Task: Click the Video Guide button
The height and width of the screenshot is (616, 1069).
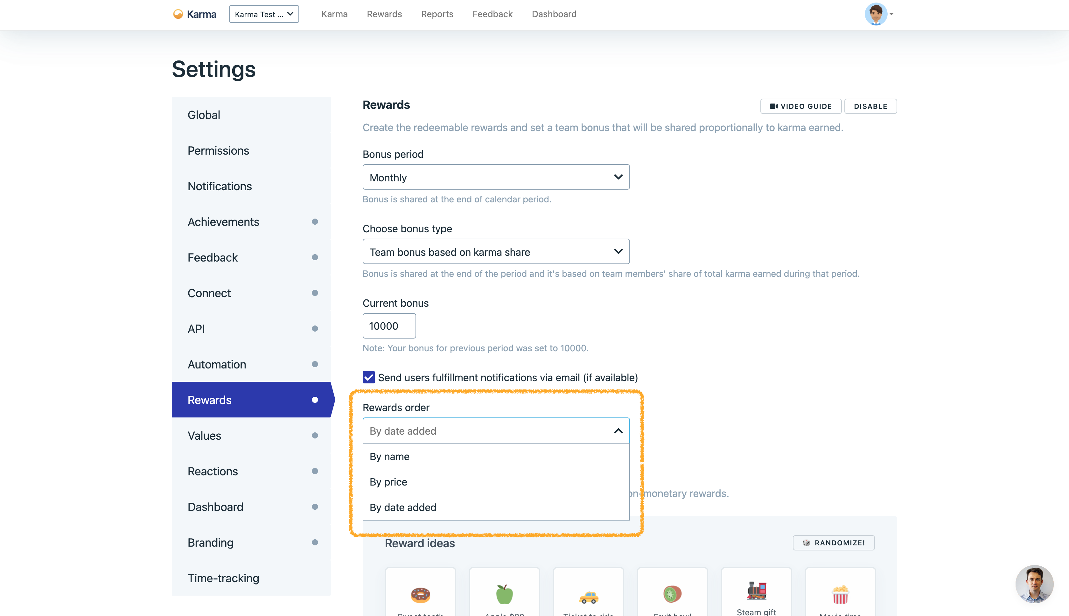Action: 800,106
